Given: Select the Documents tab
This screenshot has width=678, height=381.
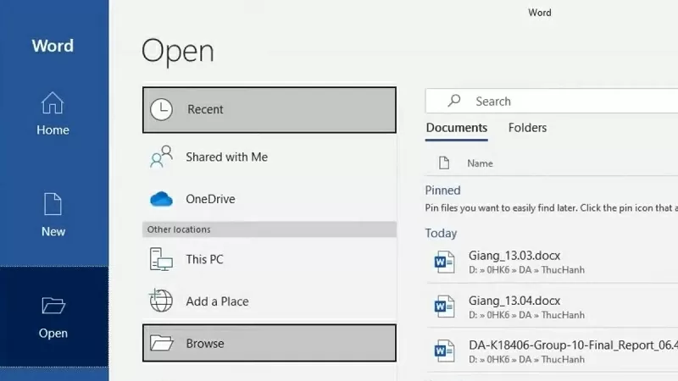Looking at the screenshot, I should click(x=456, y=128).
